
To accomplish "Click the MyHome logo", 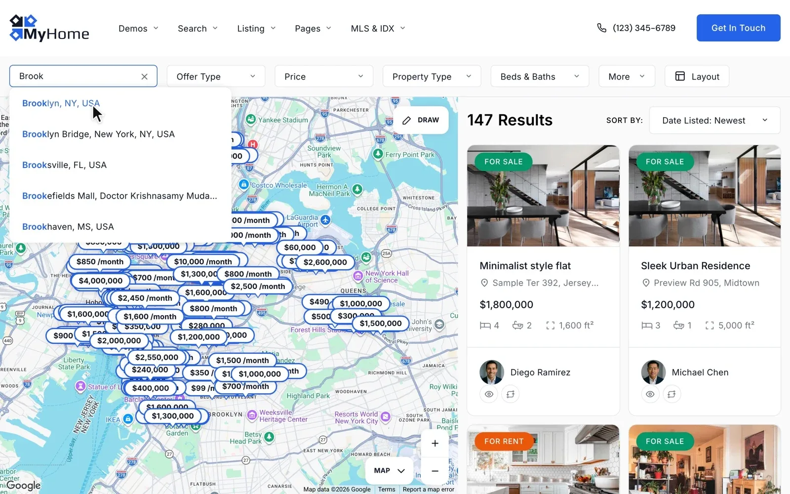I will click(49, 28).
